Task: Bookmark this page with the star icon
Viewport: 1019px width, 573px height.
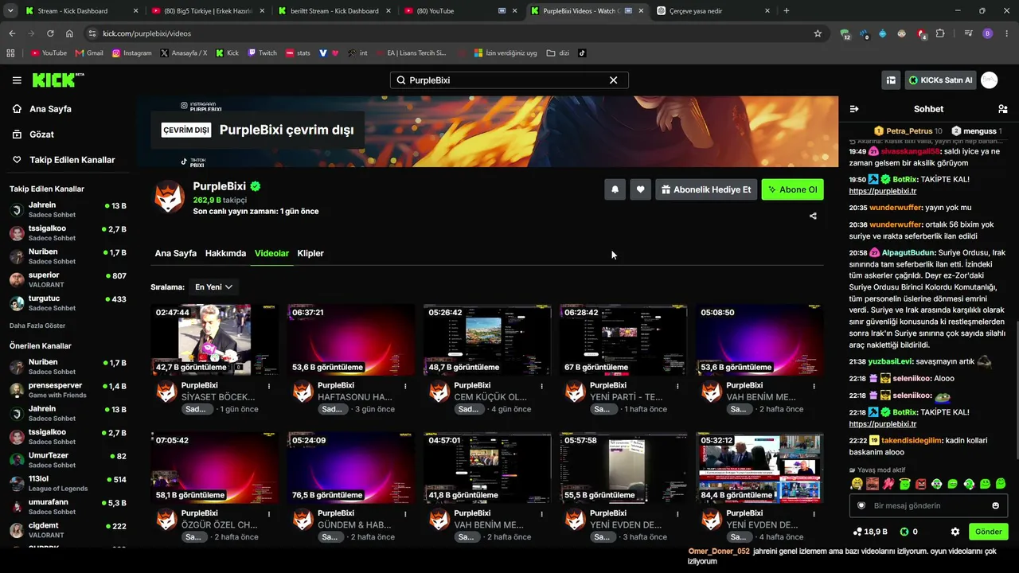Action: pyautogui.click(x=818, y=33)
